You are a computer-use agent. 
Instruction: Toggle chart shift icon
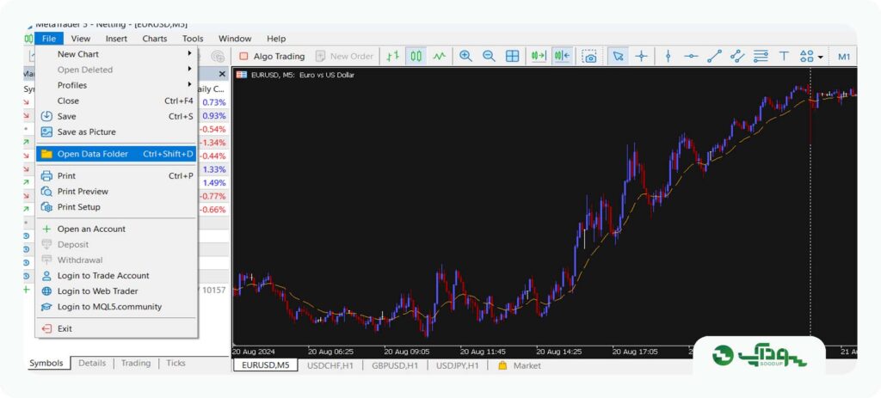click(x=562, y=56)
